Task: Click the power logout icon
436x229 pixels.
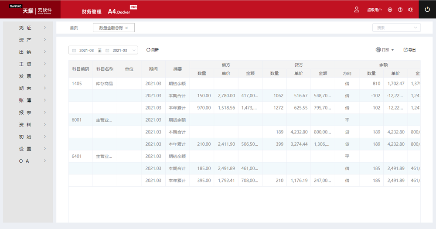Action: coord(427,9)
